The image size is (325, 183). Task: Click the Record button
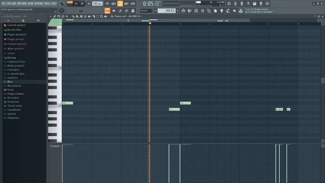(x=89, y=4)
